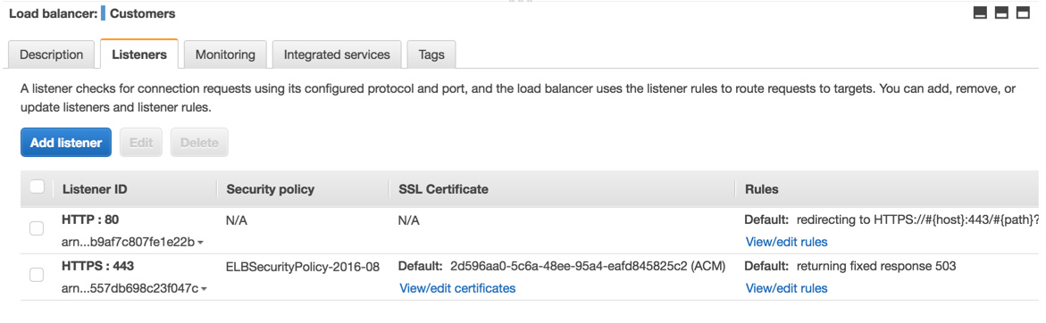1046x323 pixels.
Task: Tick the select-all listeners header checkbox
Action: 38,187
